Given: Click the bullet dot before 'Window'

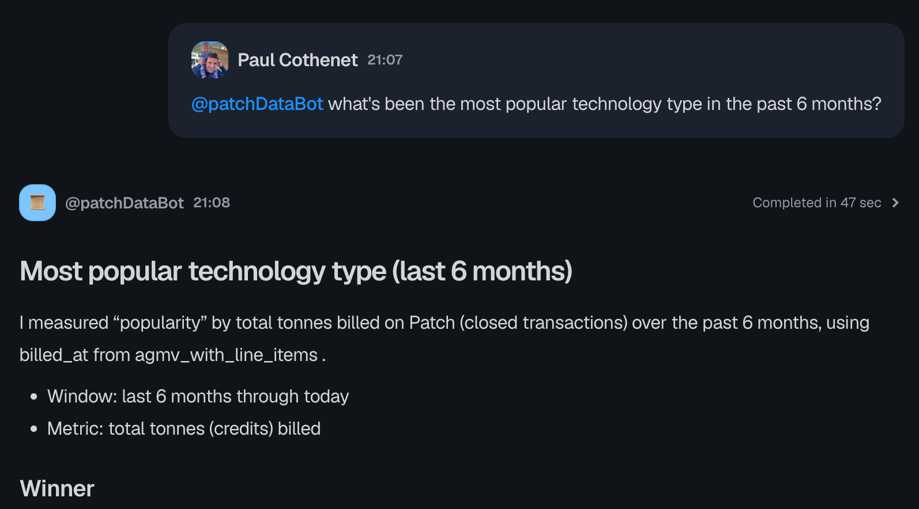Looking at the screenshot, I should 34,397.
